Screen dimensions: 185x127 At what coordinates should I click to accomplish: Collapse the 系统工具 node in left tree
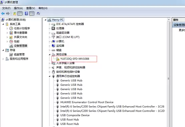click(x=3, y=24)
